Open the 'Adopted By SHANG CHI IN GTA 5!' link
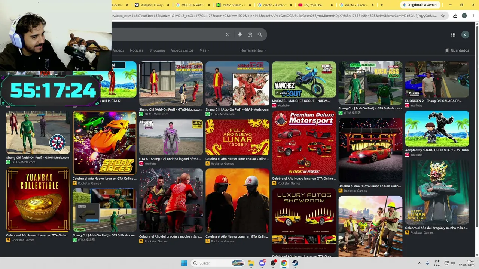479x269 pixels. pos(437,150)
